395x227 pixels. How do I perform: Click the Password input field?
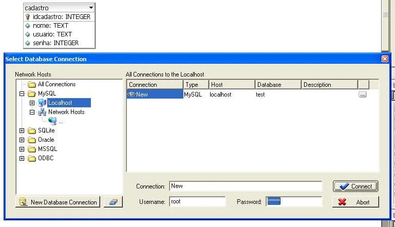tap(294, 201)
